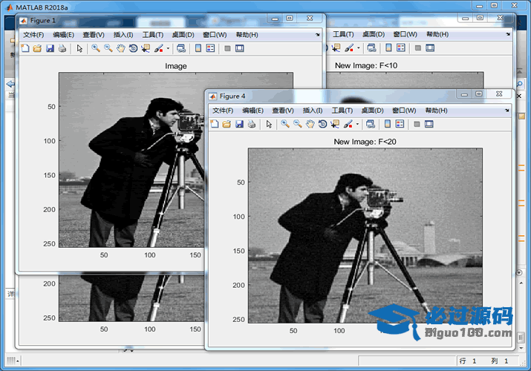
Task: Click Open File icon in Figure 4 toolbar
Action: tap(227, 124)
